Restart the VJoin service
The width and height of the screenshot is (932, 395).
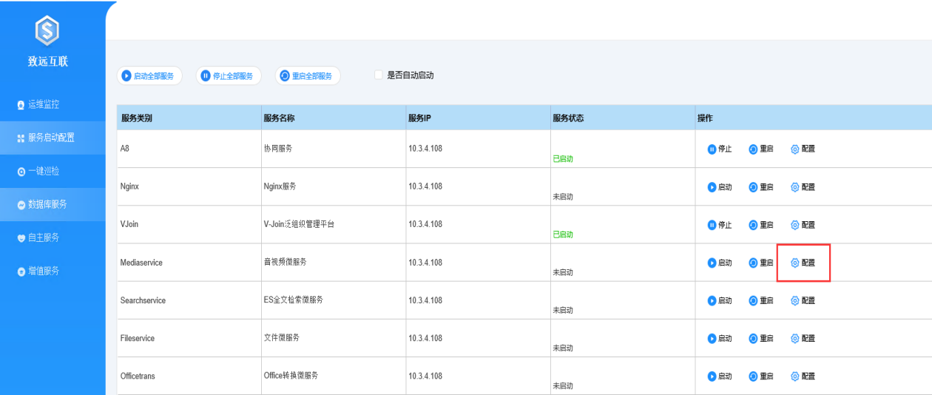[761, 225]
